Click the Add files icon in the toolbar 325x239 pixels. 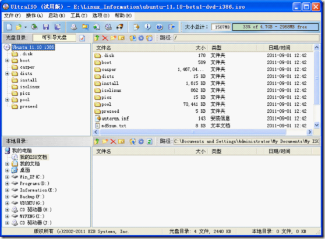(136, 27)
